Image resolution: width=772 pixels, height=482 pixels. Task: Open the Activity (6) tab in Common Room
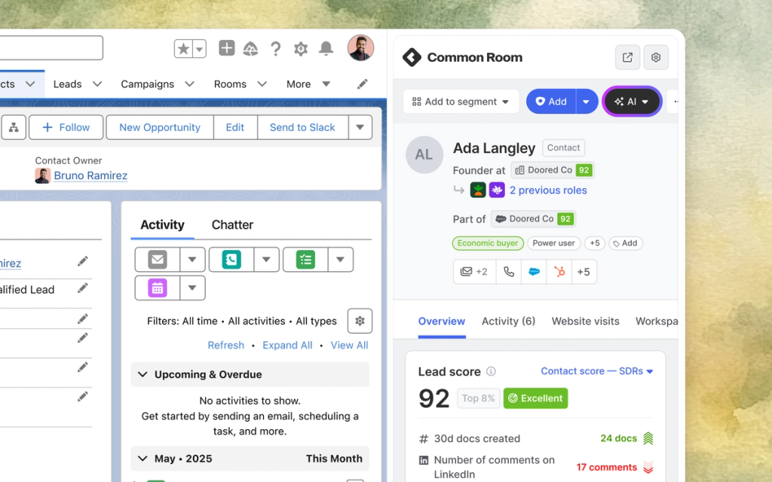(x=508, y=321)
